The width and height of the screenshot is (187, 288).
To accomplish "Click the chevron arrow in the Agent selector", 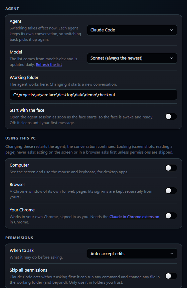I will click(x=172, y=30).
